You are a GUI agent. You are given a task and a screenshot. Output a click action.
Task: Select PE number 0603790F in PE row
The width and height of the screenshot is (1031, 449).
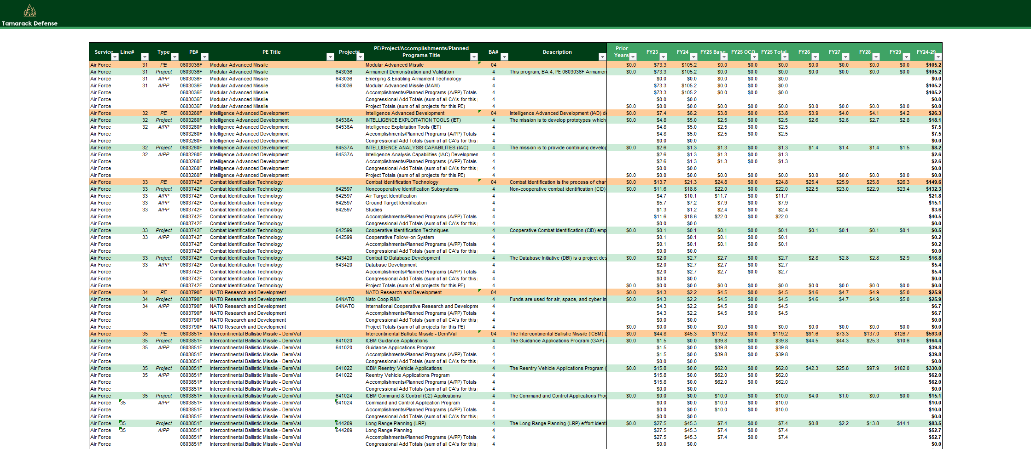[x=194, y=292]
